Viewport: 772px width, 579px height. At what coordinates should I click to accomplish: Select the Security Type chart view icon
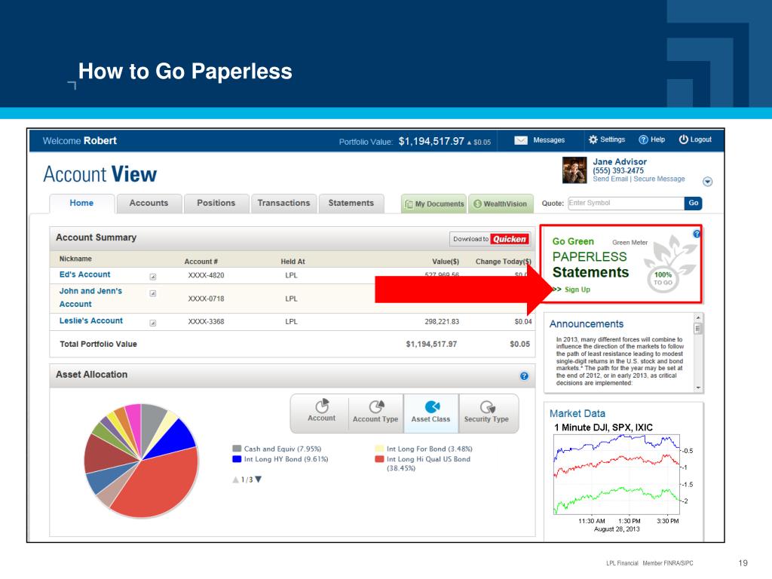487,407
